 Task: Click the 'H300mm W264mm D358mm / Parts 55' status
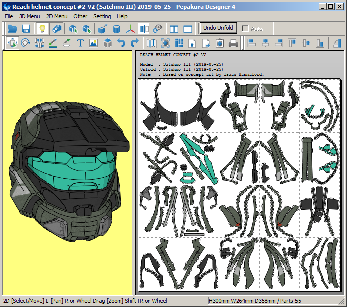[255, 301]
